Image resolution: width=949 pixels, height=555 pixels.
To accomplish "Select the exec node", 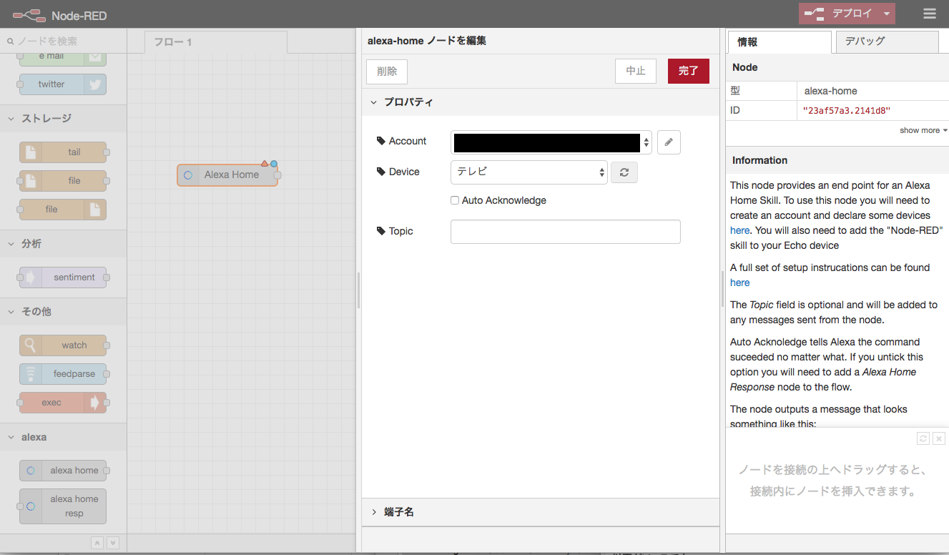I will click(63, 403).
